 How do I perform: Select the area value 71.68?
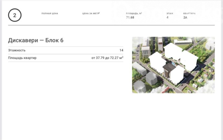click(130, 18)
